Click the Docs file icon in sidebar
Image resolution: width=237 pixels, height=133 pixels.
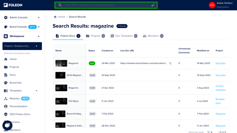point(6,75)
